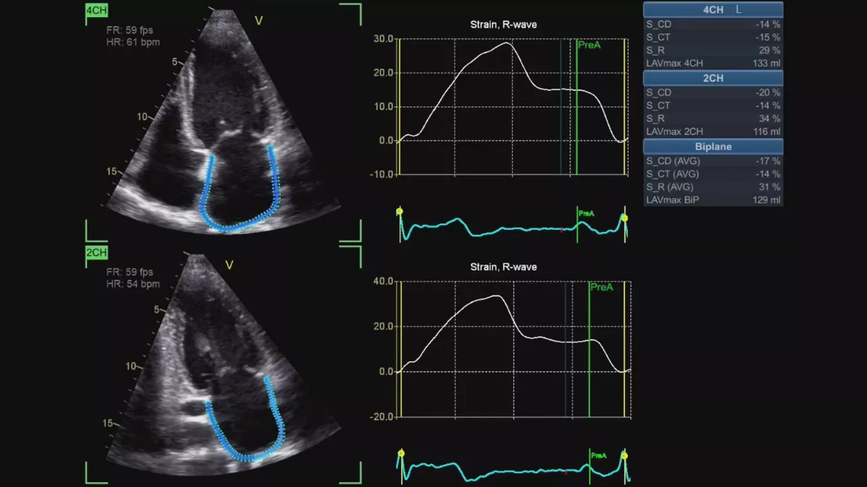Open the Biplane results panel header
867x487 pixels.
713,147
